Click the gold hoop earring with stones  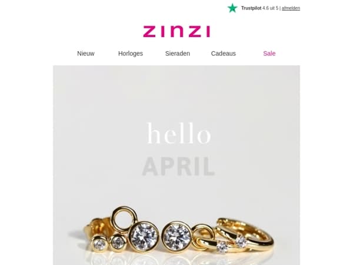(244, 234)
